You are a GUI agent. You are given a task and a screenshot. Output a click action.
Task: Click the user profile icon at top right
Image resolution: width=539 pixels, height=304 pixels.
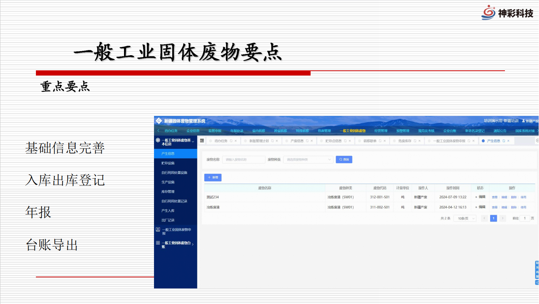pos(523,121)
